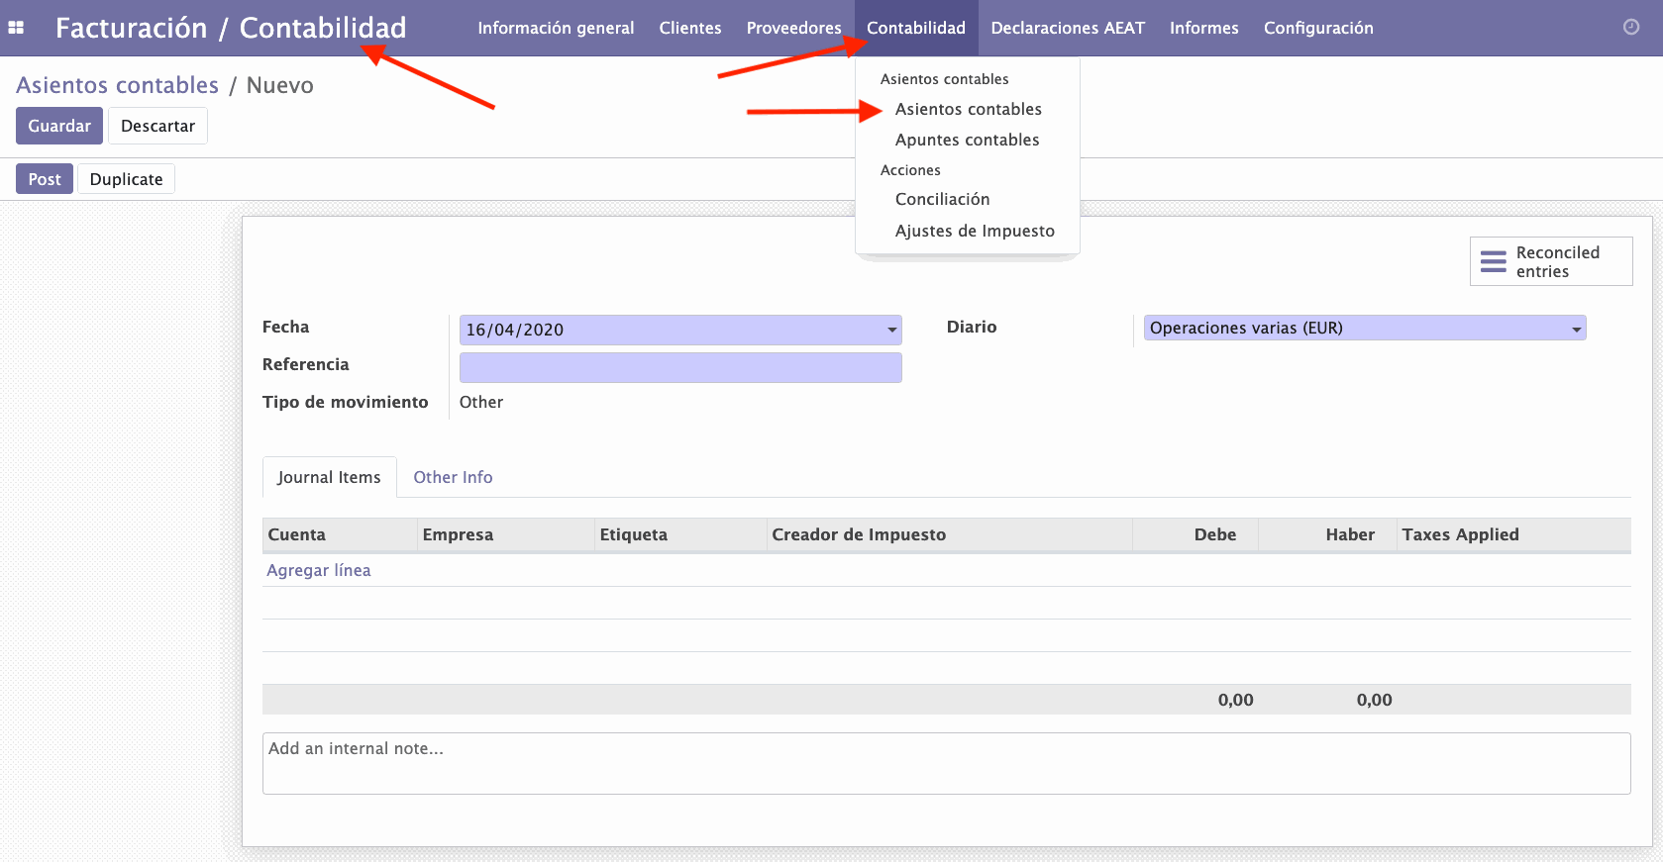Click the Asientos contables breadcrumb link
Image resolution: width=1663 pixels, height=862 pixels.
pos(117,85)
